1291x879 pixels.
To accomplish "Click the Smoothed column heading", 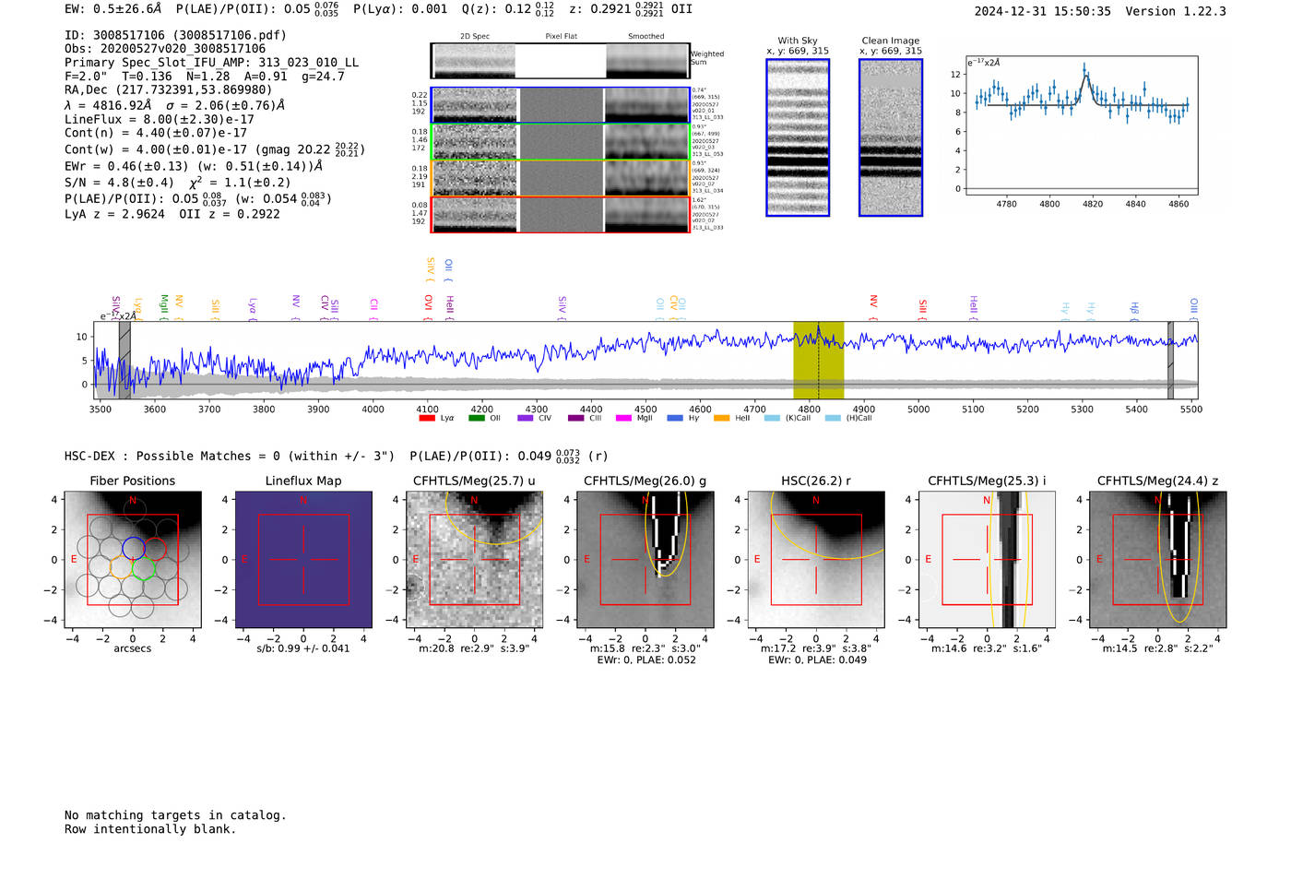I will (x=646, y=36).
